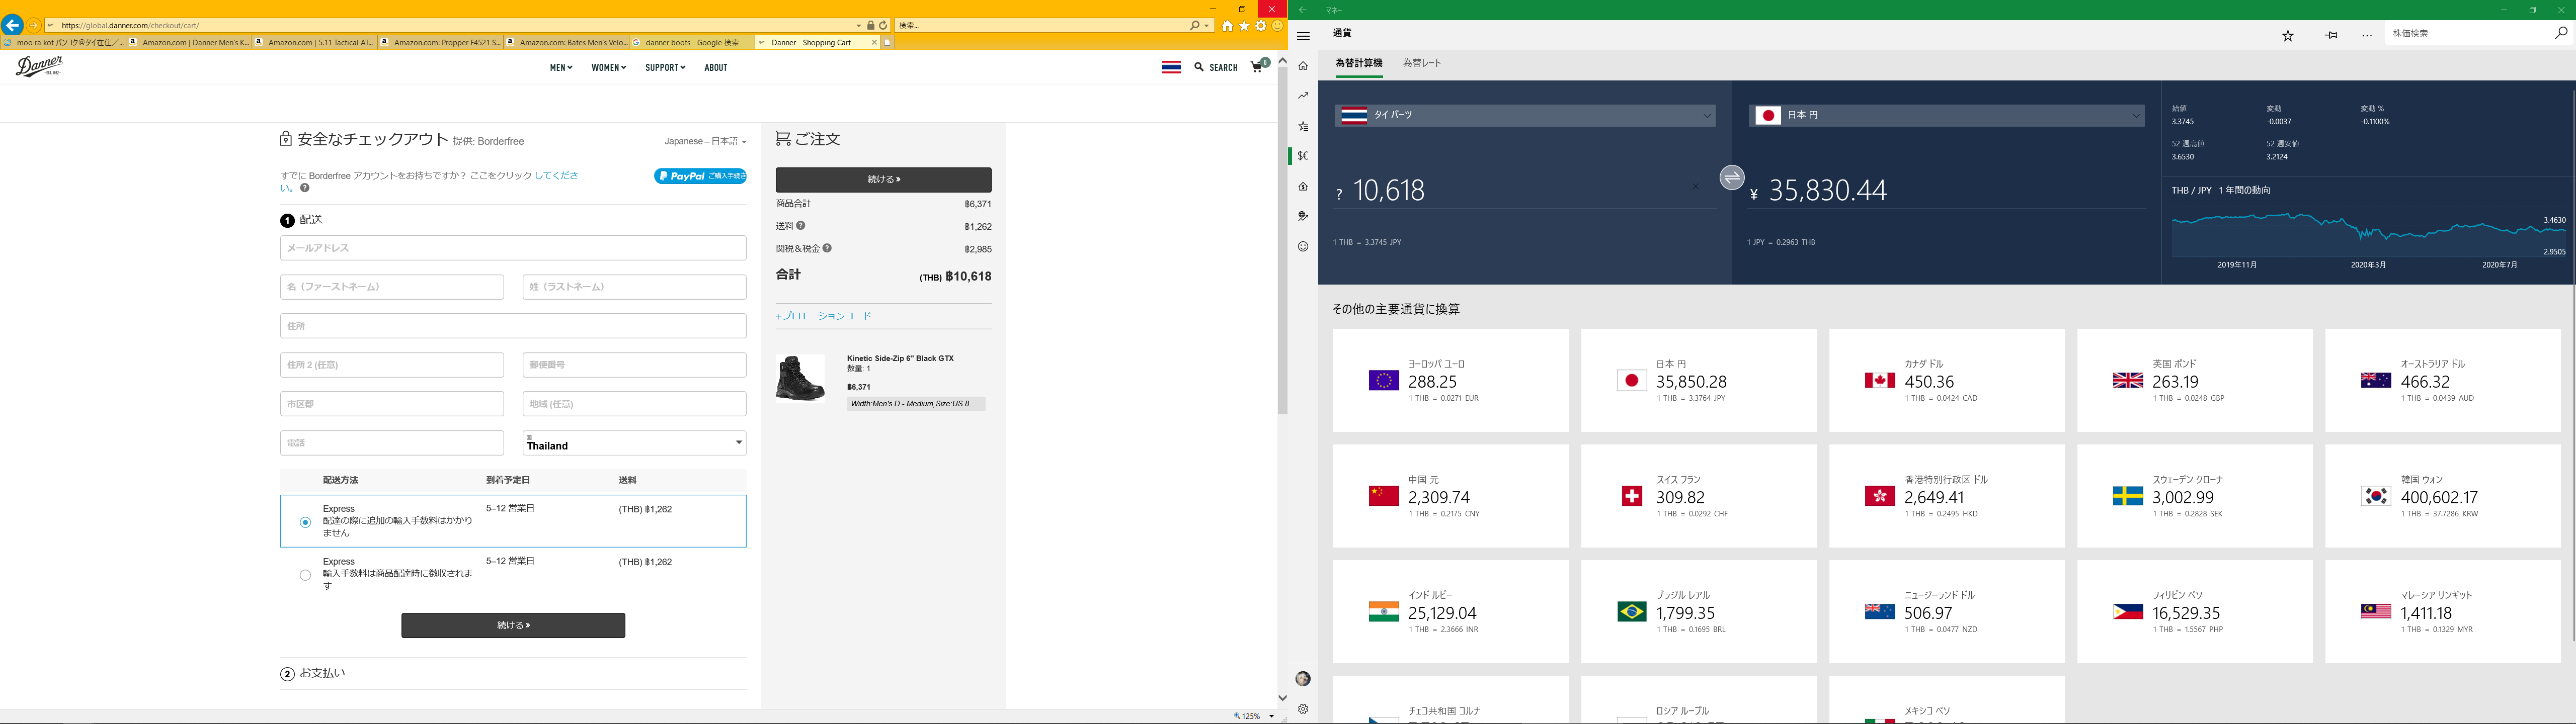
Task: Click the feedback smiley icon in the Money sidebar
Action: click(1303, 246)
